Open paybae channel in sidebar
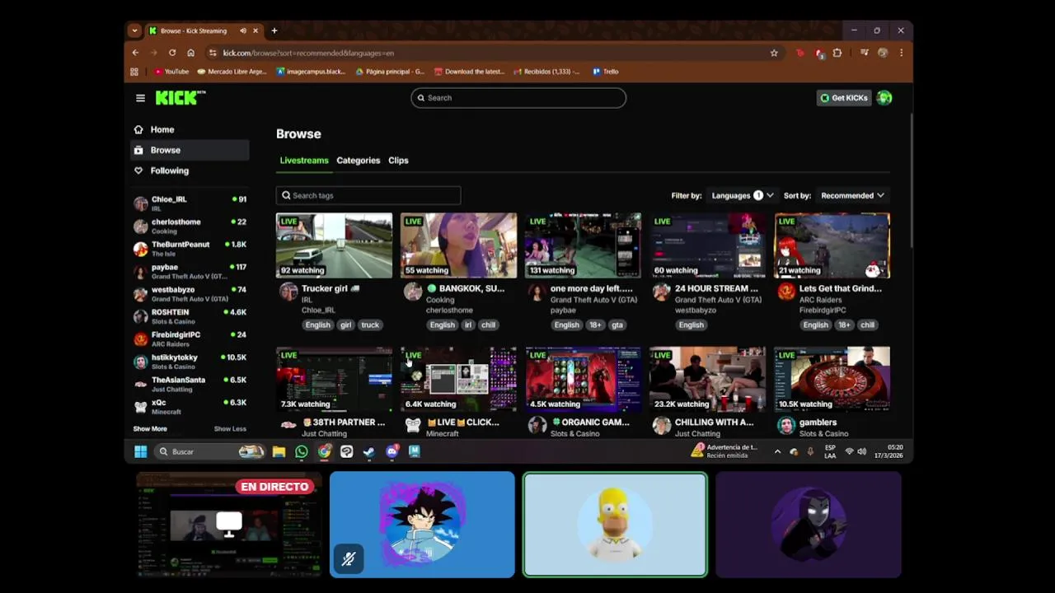This screenshot has width=1055, height=593. pos(190,271)
